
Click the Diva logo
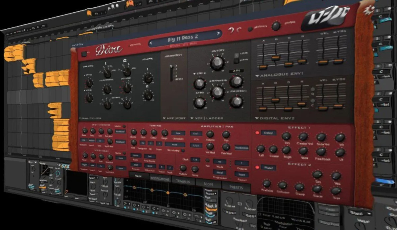point(109,50)
